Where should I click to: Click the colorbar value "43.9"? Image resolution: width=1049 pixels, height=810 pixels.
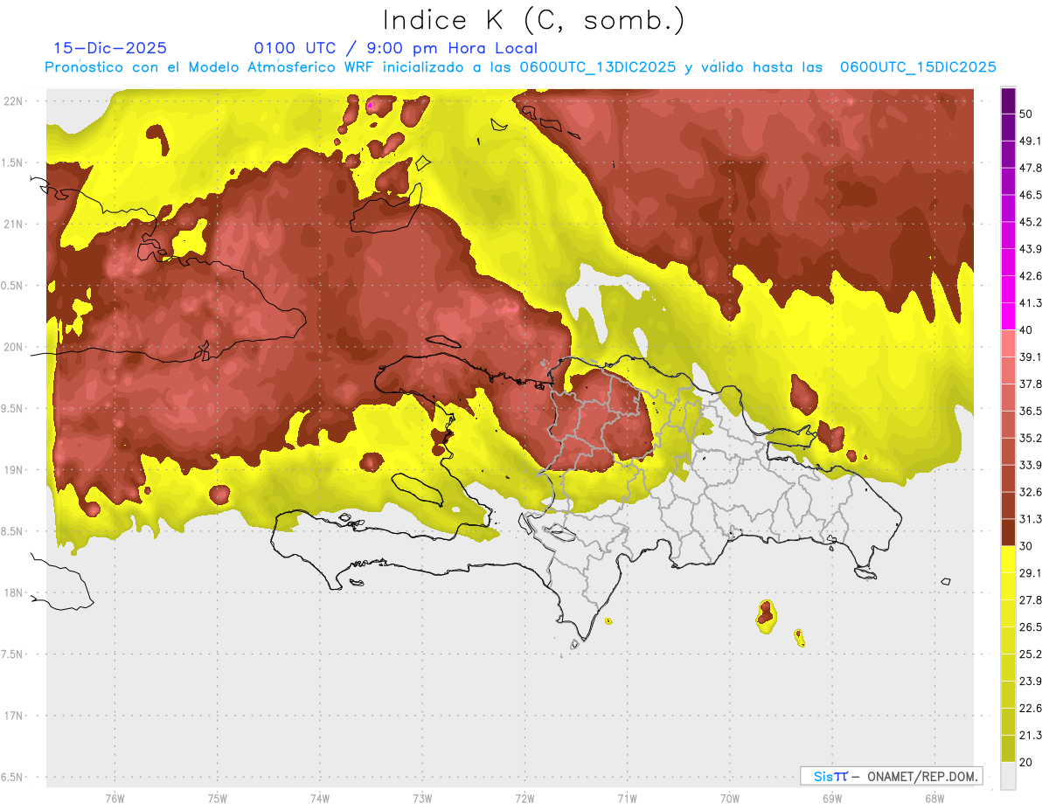(x=1031, y=249)
